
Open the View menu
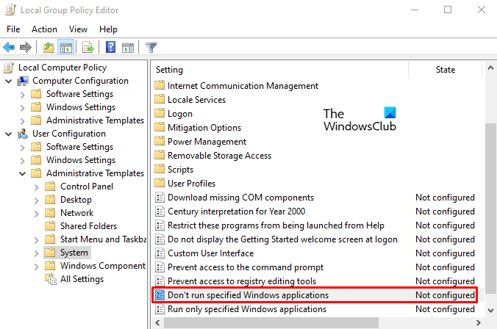point(78,29)
